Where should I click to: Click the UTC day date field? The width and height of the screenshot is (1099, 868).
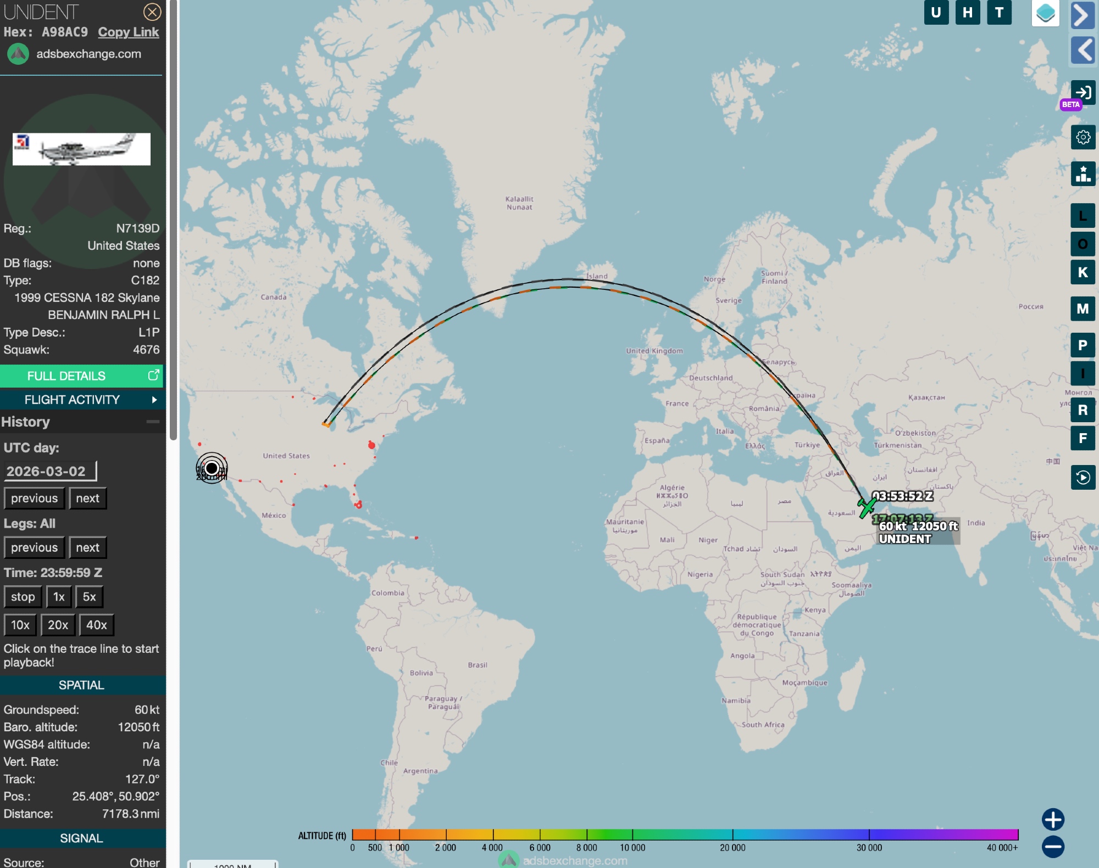coord(49,471)
